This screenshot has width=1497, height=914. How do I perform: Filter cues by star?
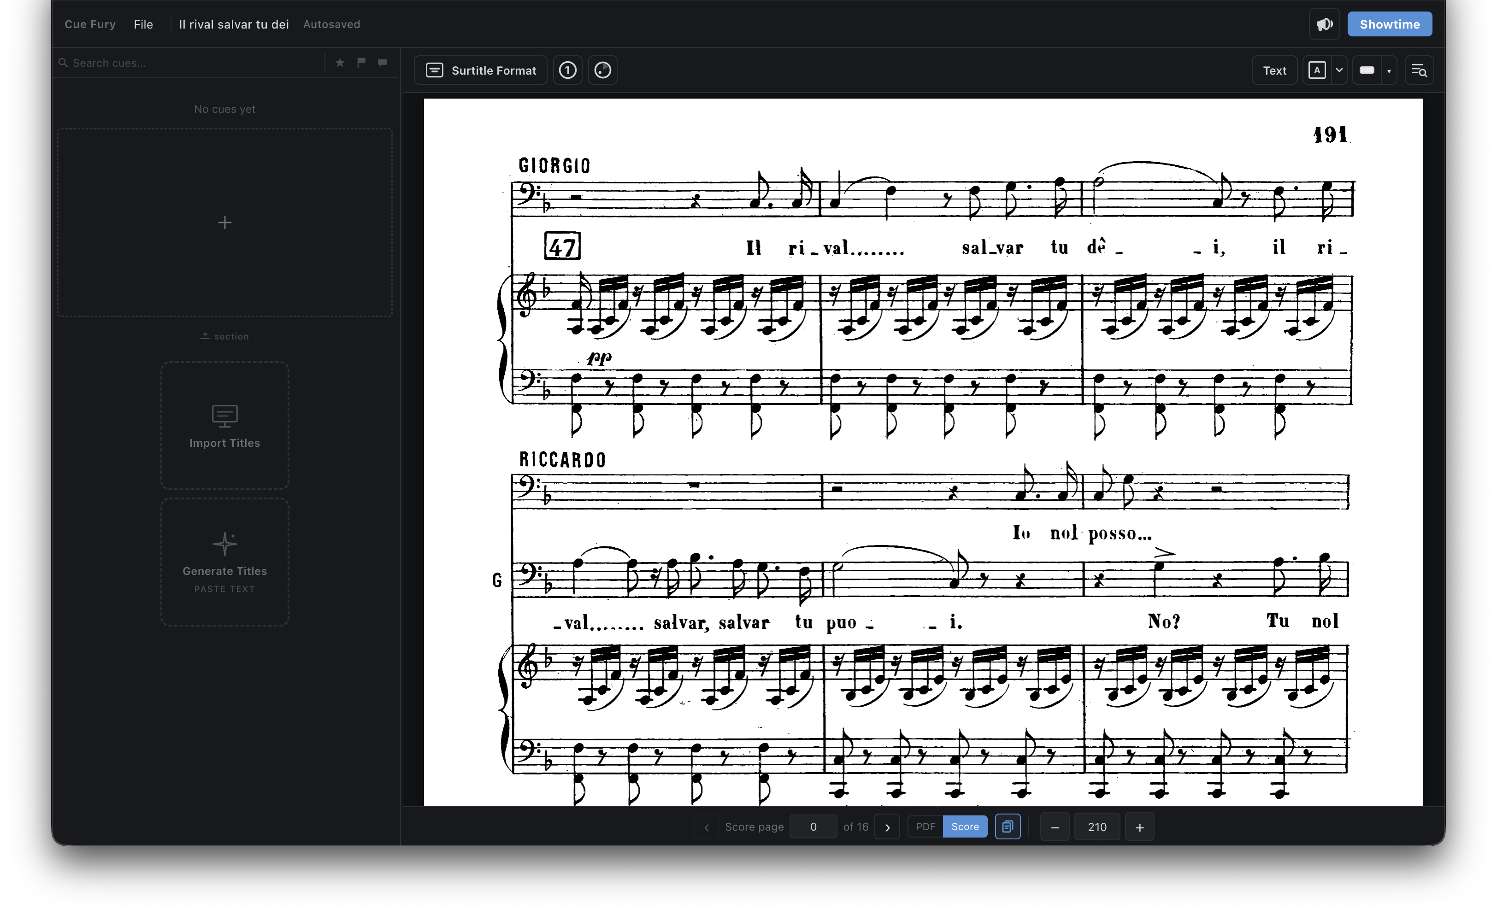point(340,63)
